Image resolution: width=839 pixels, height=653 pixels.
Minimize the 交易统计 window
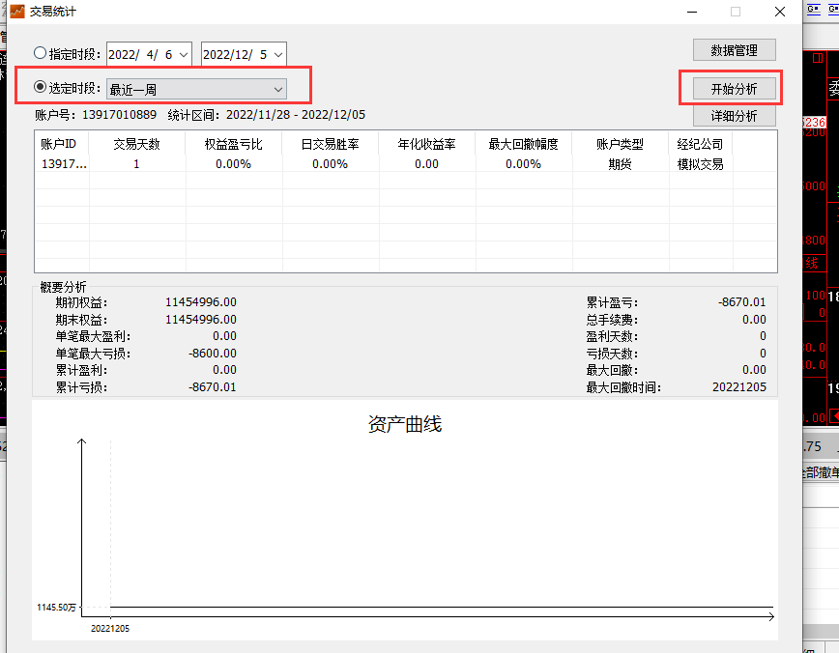click(x=690, y=12)
